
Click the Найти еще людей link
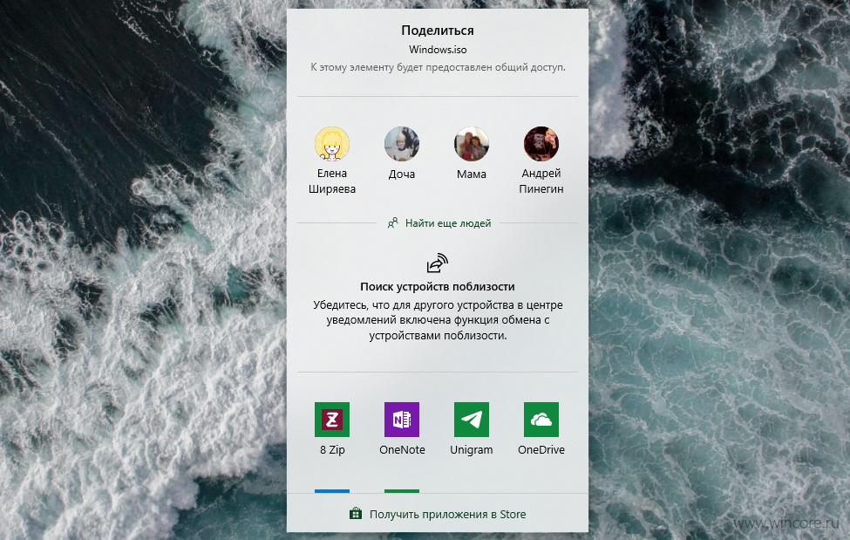448,223
